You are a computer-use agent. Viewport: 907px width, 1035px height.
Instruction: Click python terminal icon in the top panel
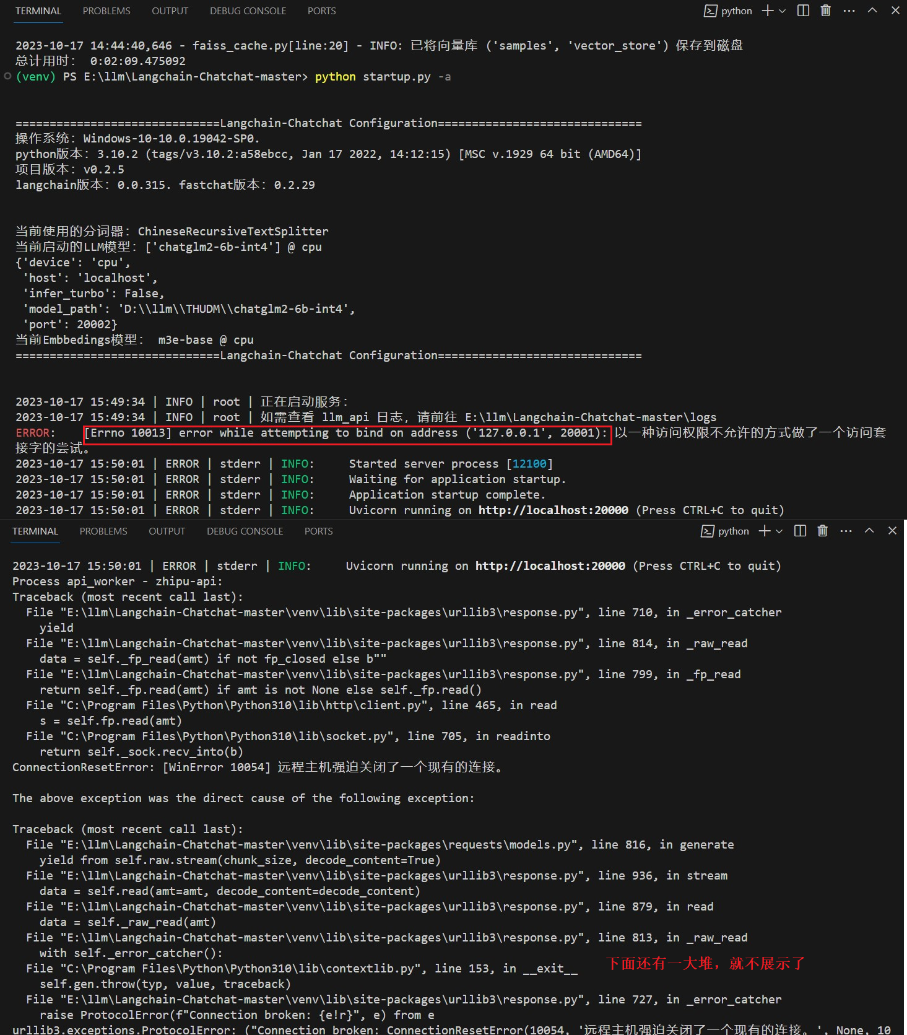click(x=711, y=11)
